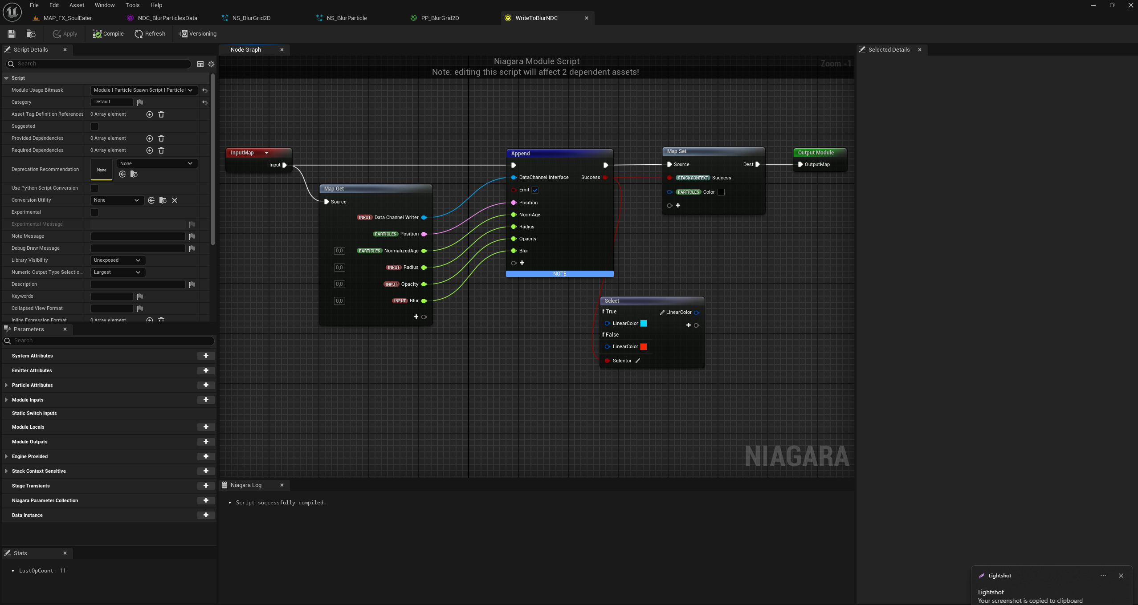Empty the Required Dependencies array

(161, 150)
